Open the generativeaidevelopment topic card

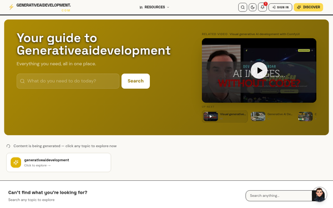(59, 163)
